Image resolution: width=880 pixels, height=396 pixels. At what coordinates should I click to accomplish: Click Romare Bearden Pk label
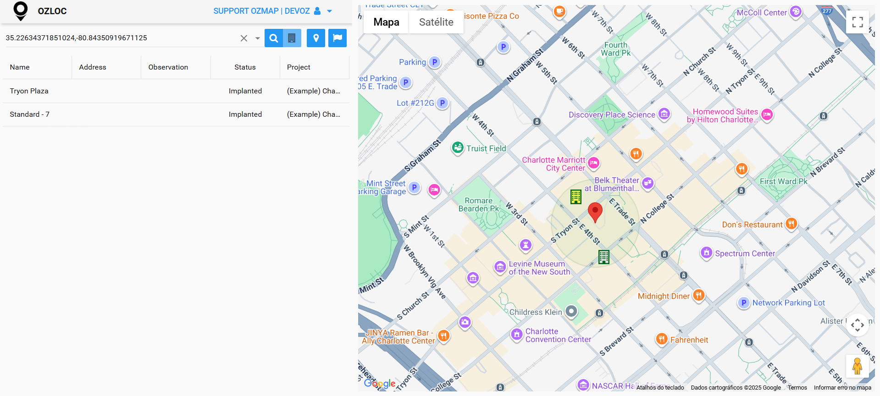point(479,205)
